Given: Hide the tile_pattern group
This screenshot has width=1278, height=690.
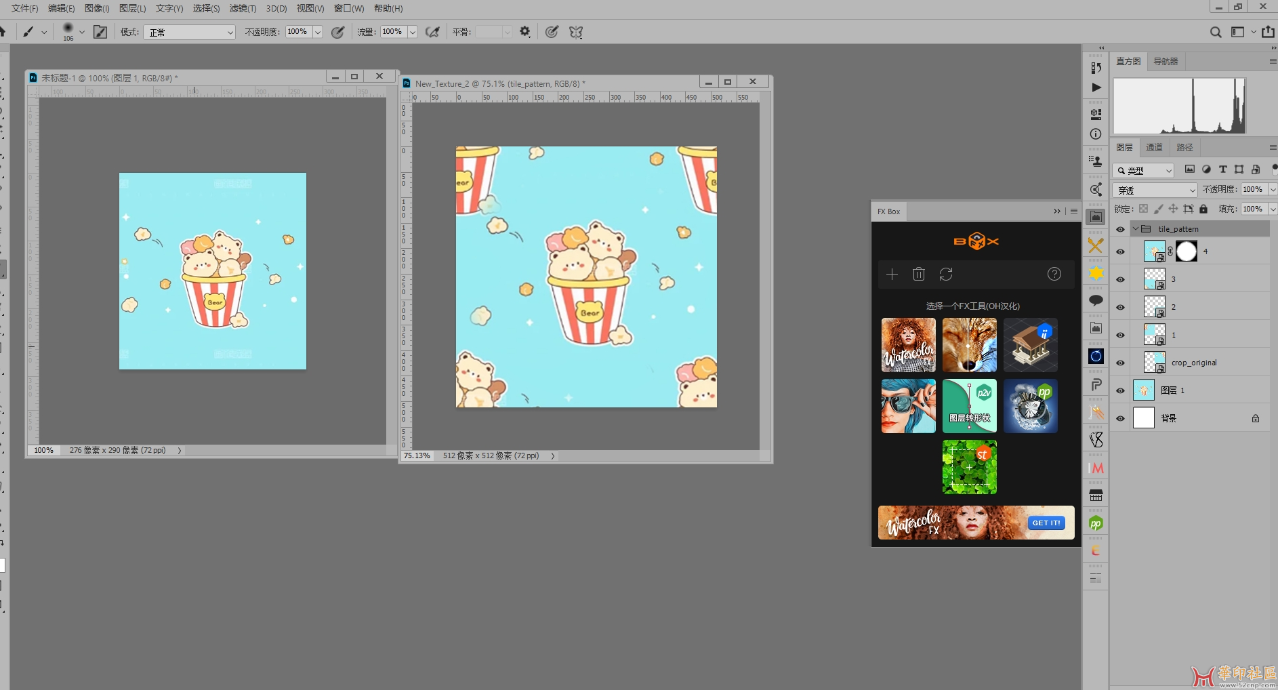Looking at the screenshot, I should (x=1120, y=229).
